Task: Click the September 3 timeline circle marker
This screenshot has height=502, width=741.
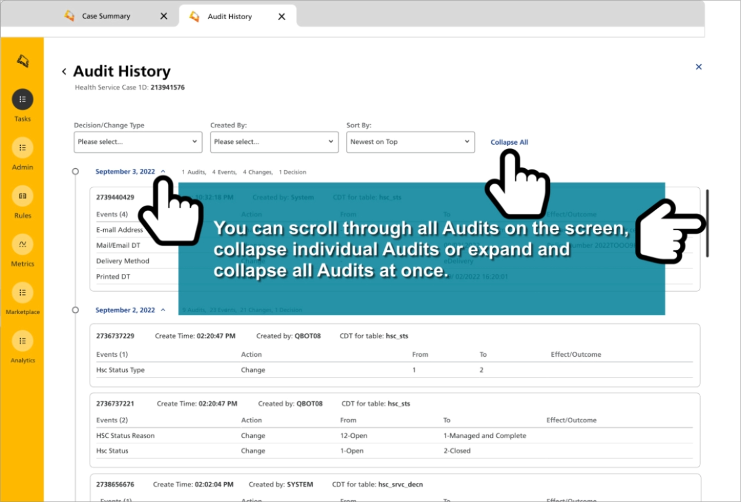Action: 75,172
